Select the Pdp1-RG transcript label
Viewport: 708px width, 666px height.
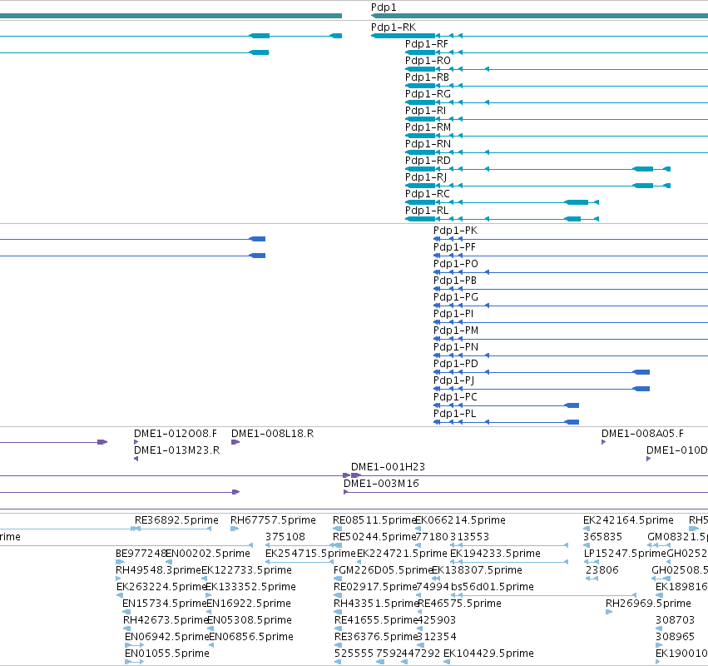(x=428, y=94)
